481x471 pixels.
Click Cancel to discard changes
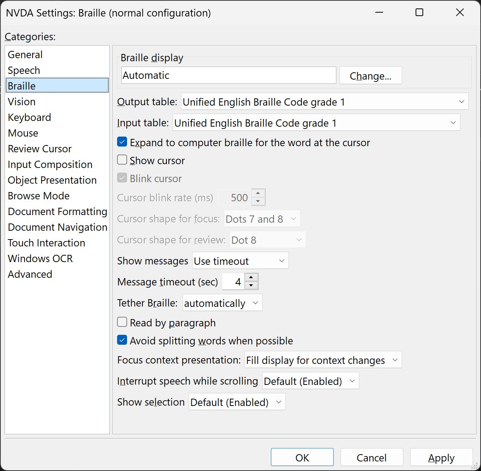371,458
